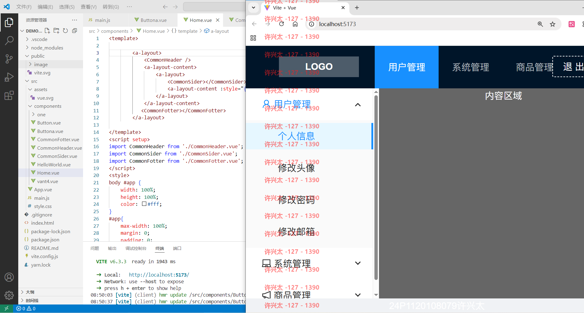Click 系统管理 in top navigation
Image resolution: width=584 pixels, height=313 pixels.
[471, 67]
